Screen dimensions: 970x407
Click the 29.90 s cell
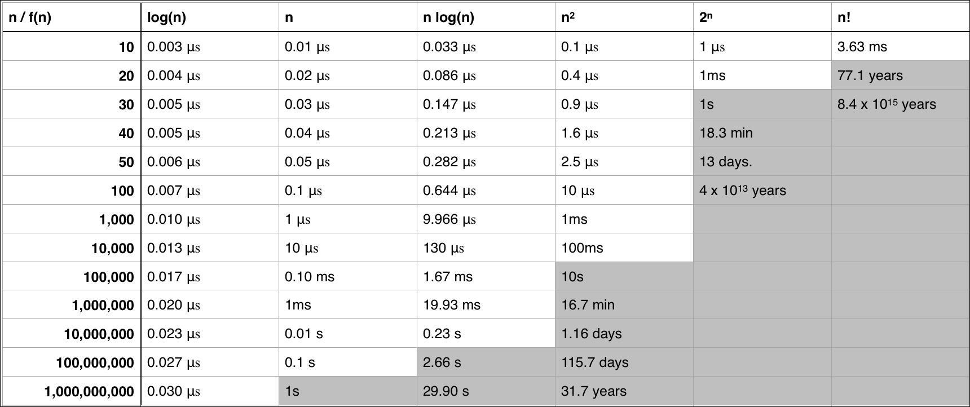pyautogui.click(x=486, y=391)
